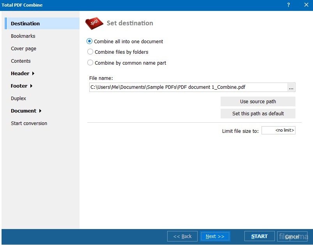
Task: Click the help question mark icon
Action: tap(288, 5)
